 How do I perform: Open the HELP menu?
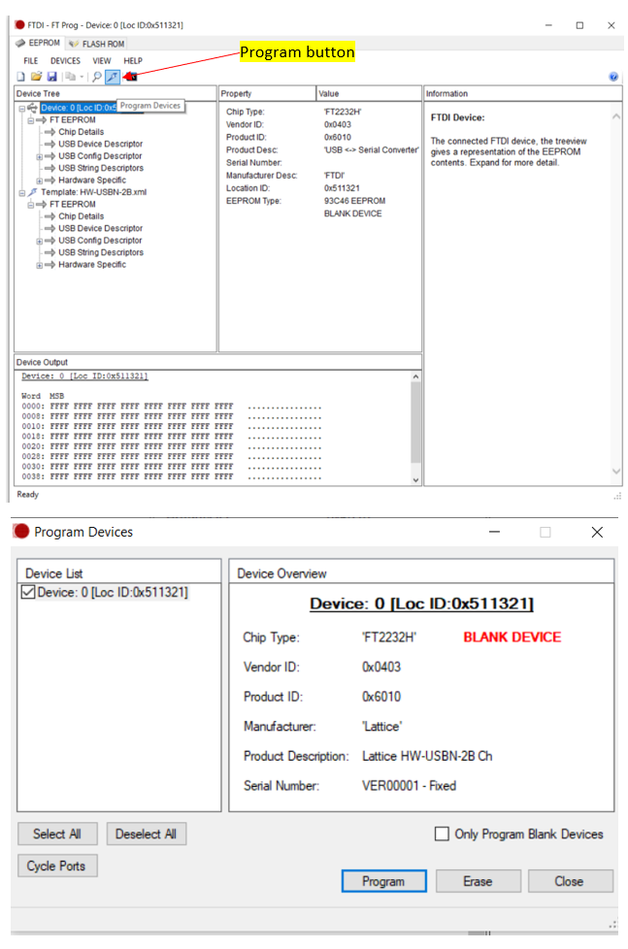(x=133, y=60)
